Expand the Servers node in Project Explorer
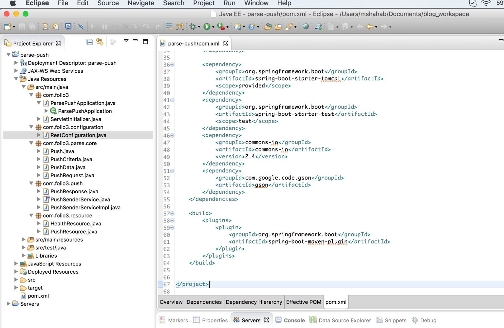 click(x=9, y=304)
